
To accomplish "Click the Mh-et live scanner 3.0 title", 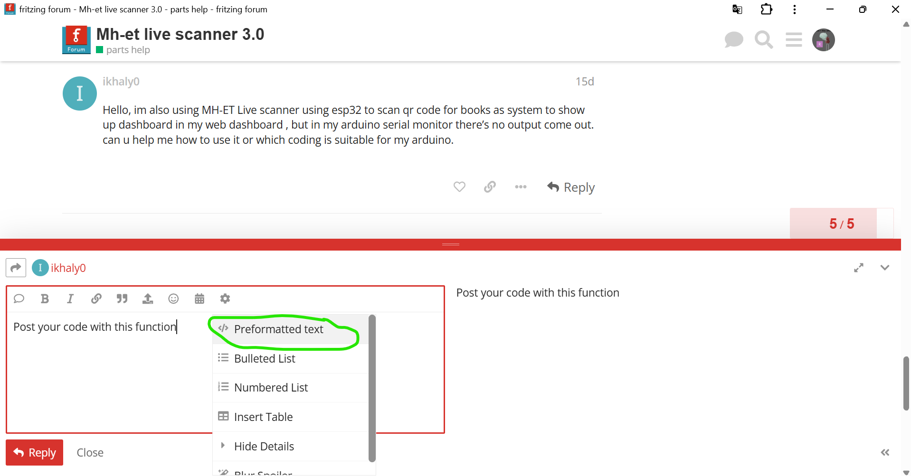I will point(180,34).
